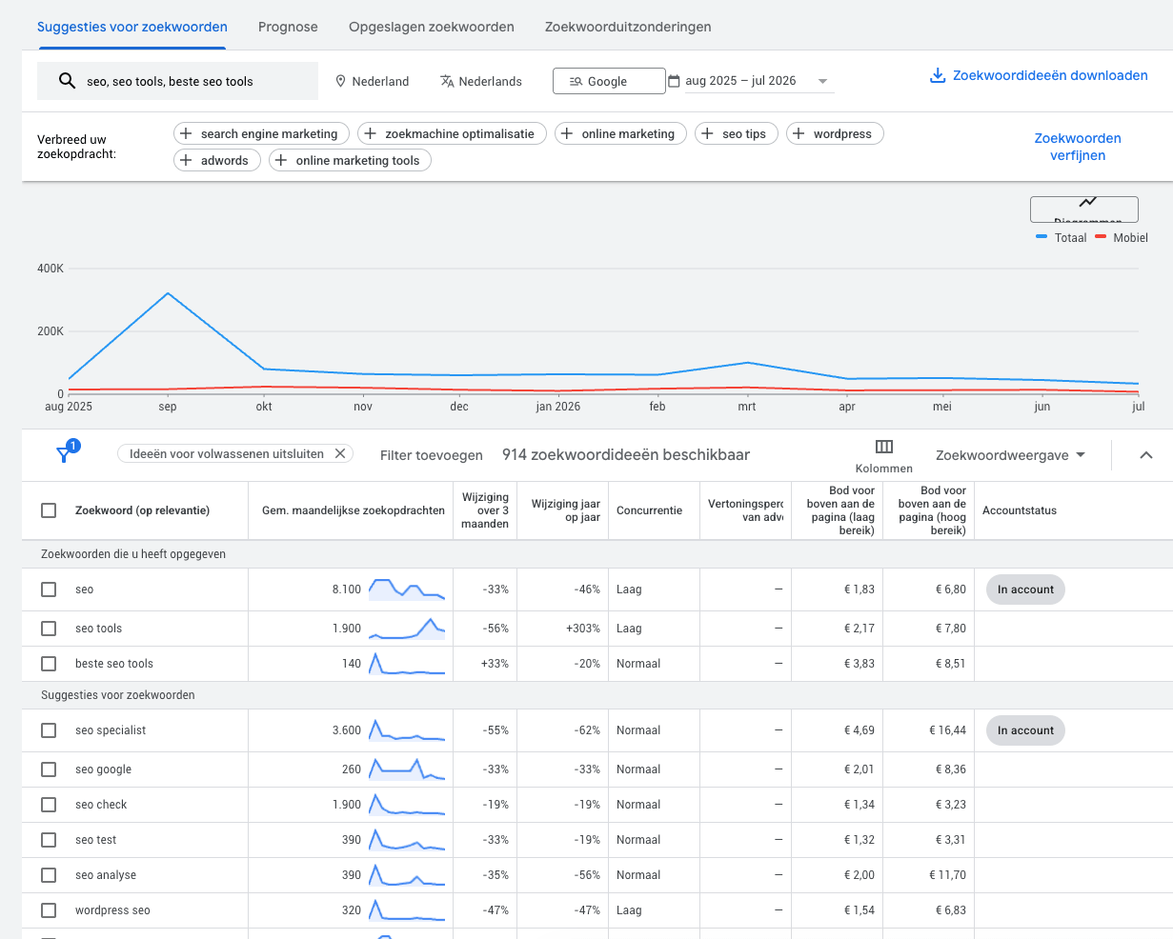This screenshot has height=939, width=1173.
Task: Open the Google search network selector
Action: coord(609,81)
